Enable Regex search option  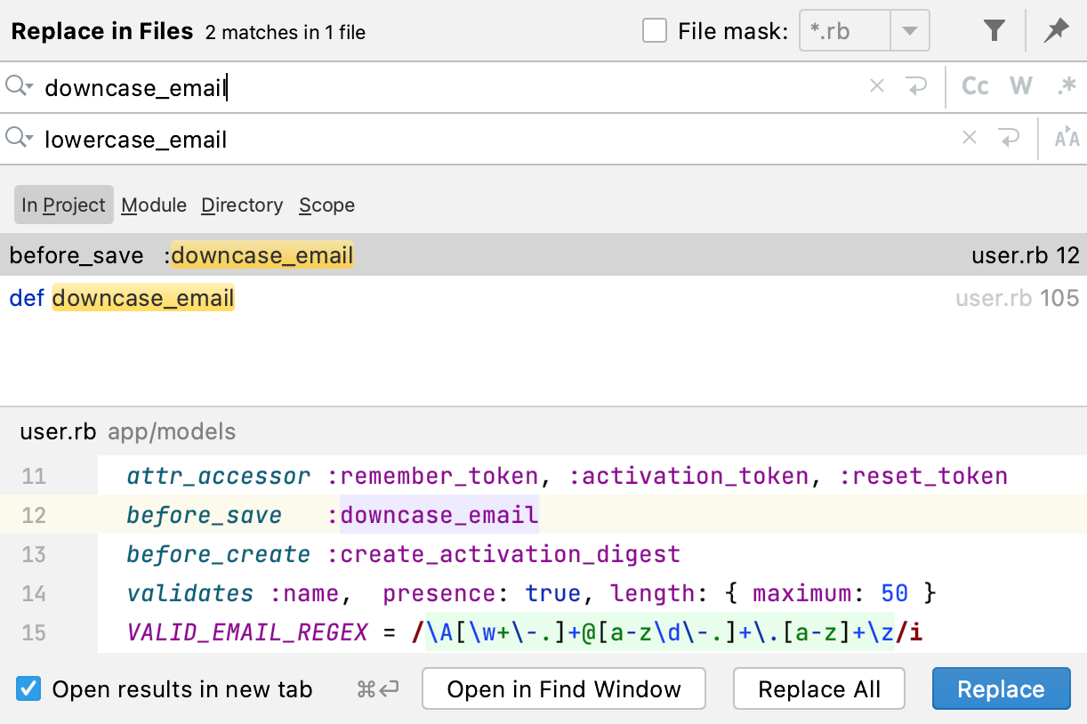click(1067, 86)
